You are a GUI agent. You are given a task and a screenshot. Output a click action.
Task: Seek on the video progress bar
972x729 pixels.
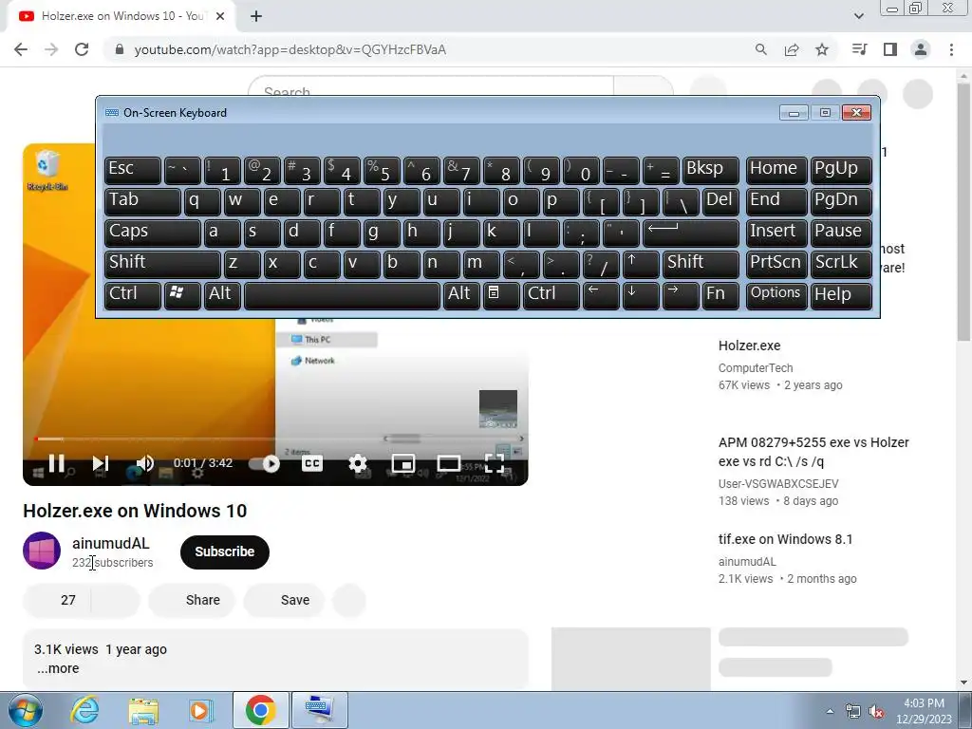[x=278, y=439]
